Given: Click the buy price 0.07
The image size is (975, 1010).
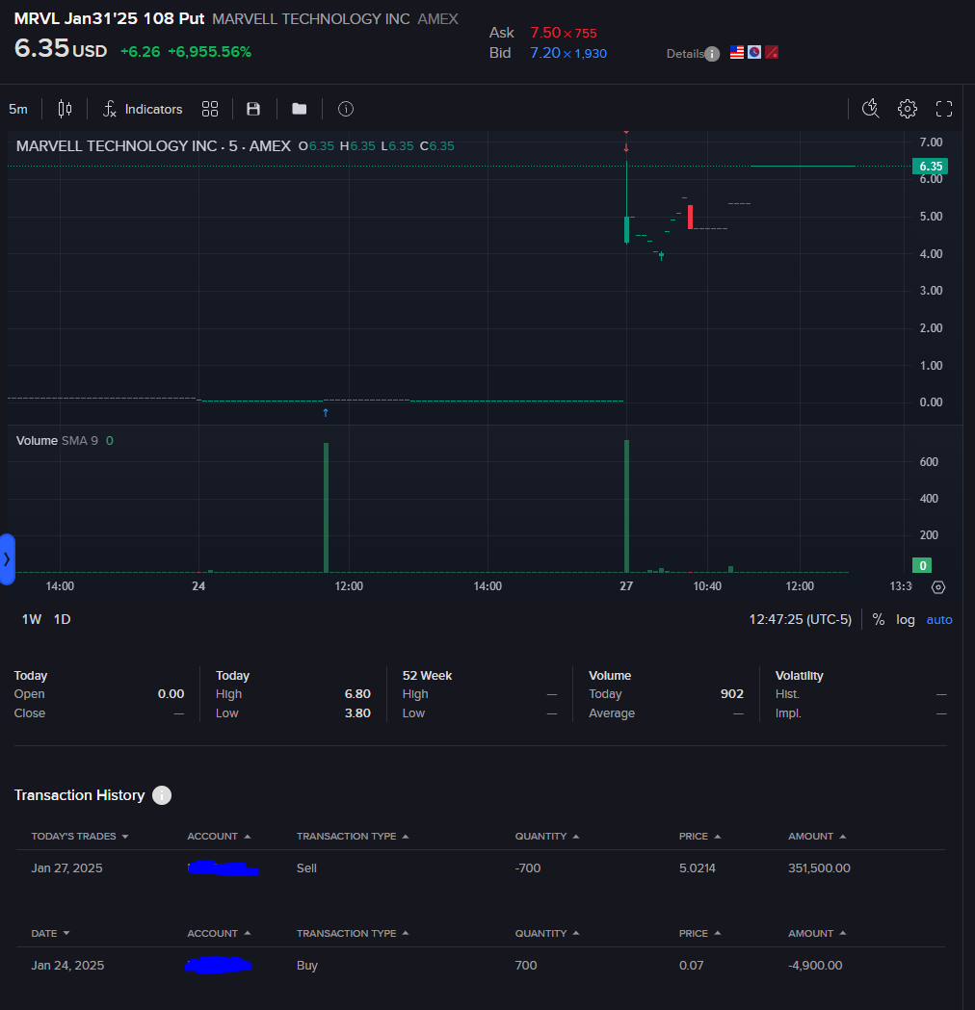Looking at the screenshot, I should (692, 966).
